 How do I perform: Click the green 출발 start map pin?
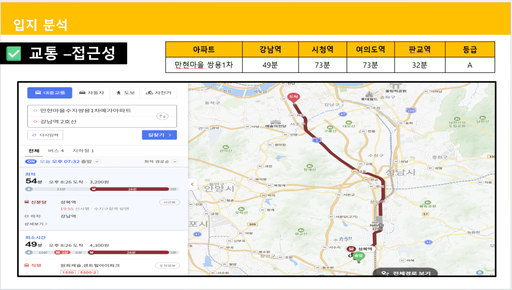click(359, 256)
